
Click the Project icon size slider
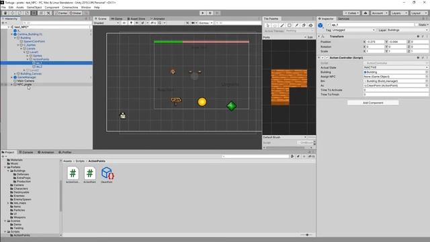click(x=307, y=235)
